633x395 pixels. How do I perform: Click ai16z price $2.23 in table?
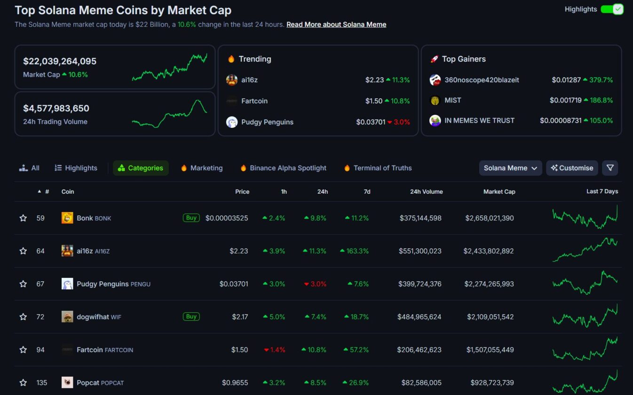[239, 251]
